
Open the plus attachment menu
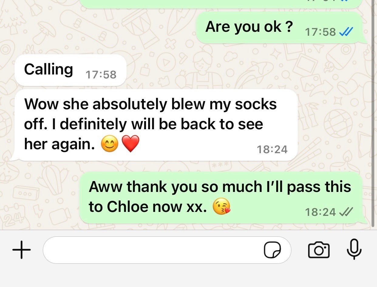point(22,250)
